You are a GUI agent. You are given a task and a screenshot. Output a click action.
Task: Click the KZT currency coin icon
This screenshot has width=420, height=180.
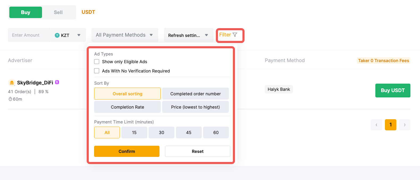pos(57,35)
